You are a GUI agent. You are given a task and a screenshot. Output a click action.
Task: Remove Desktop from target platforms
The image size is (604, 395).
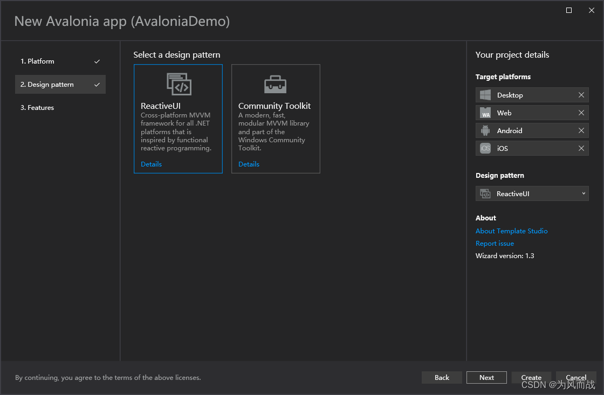point(581,95)
